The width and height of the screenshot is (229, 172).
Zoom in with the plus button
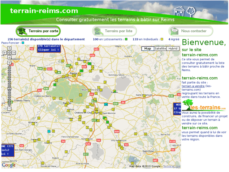(x=9, y=63)
